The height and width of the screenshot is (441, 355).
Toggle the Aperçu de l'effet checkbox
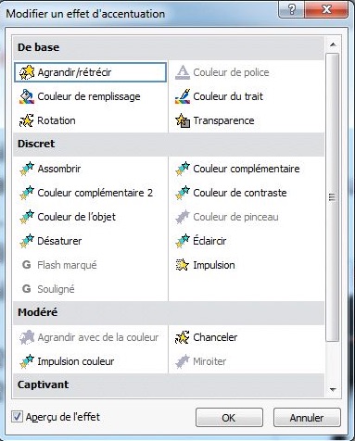[17, 417]
